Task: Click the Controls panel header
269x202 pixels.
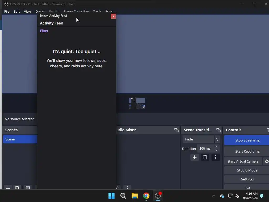Action: (x=246, y=130)
